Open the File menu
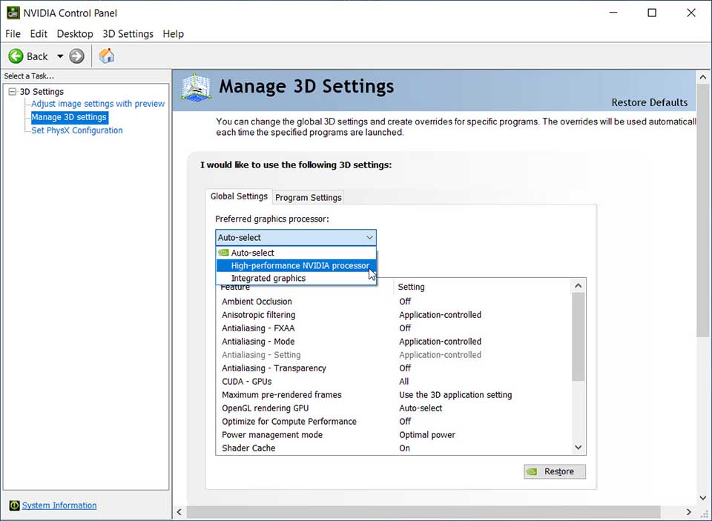Viewport: 712px width, 521px height. coord(13,33)
